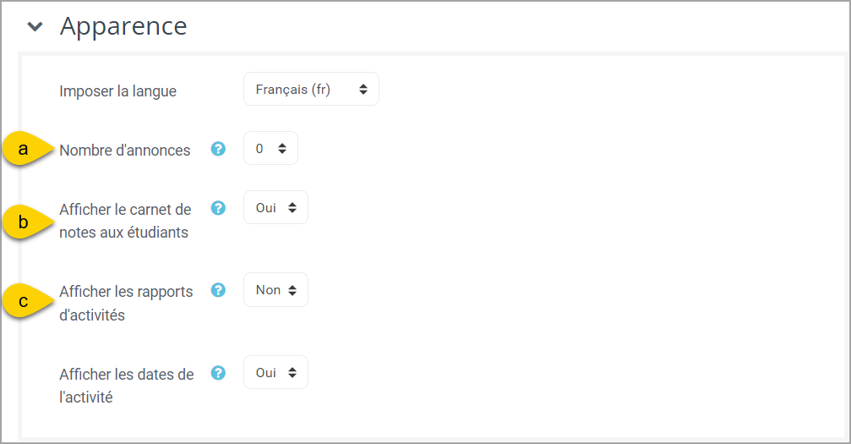The width and height of the screenshot is (851, 444).
Task: Click the Afficher le carnet de notes label
Action: [x=125, y=221]
